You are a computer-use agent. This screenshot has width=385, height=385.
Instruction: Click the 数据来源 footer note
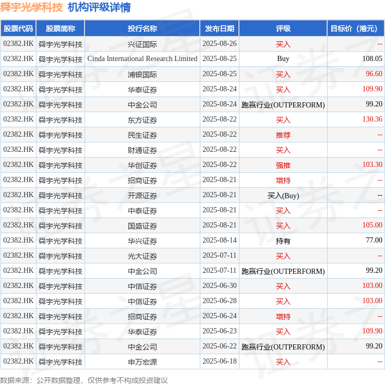coord(83,380)
